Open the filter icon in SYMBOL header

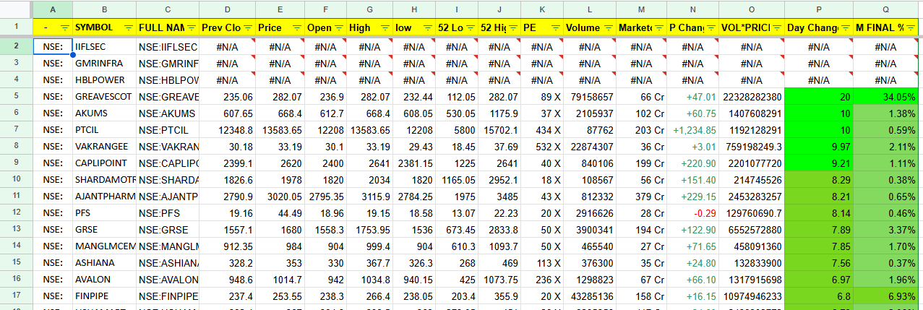129,27
